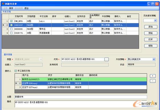Click the row arrow beside 王玉琴
The image size is (160, 110).
coord(16,83)
